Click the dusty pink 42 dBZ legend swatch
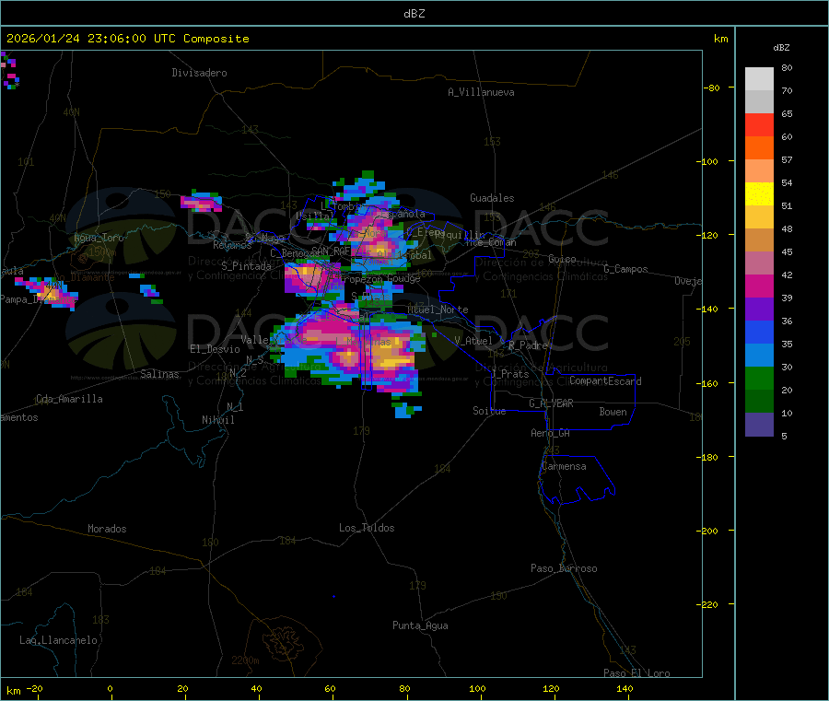This screenshot has width=829, height=701. coord(759,263)
